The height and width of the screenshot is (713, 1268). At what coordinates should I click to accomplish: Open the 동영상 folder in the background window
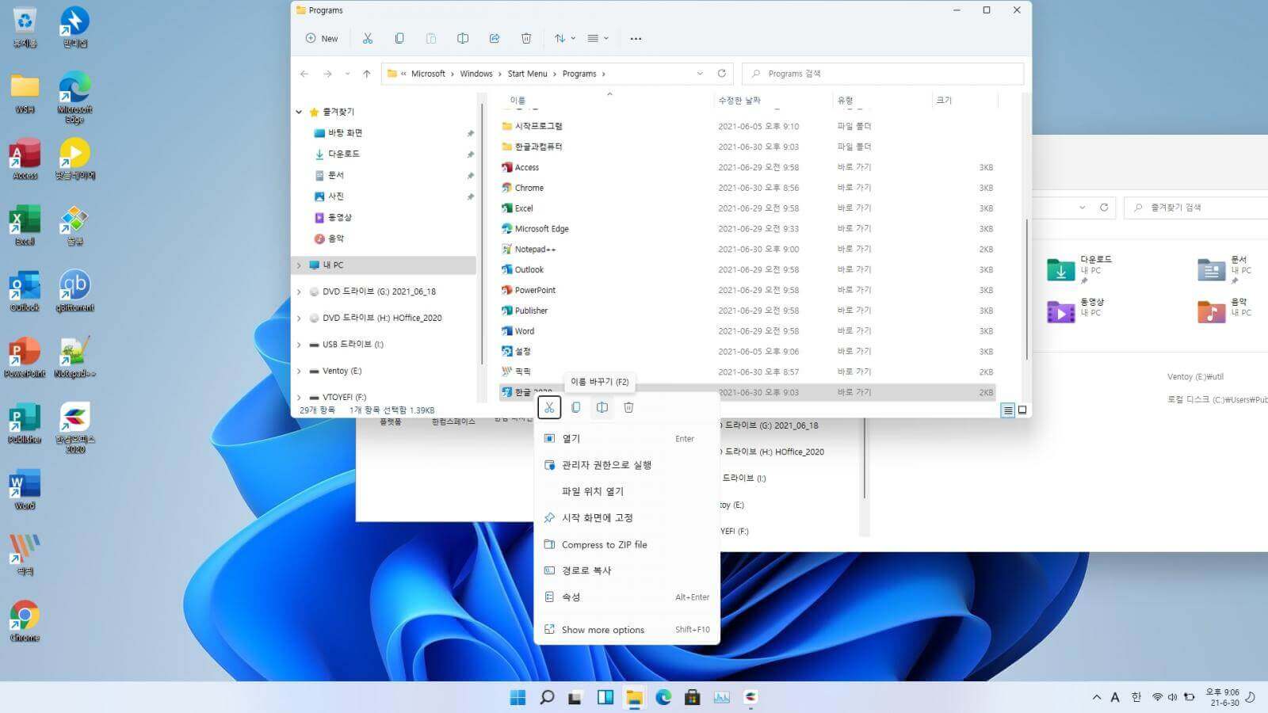click(1075, 309)
